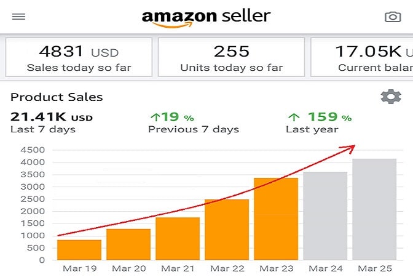Tap the green 19% up arrow
Screen dimensions: 413x277
pos(155,116)
